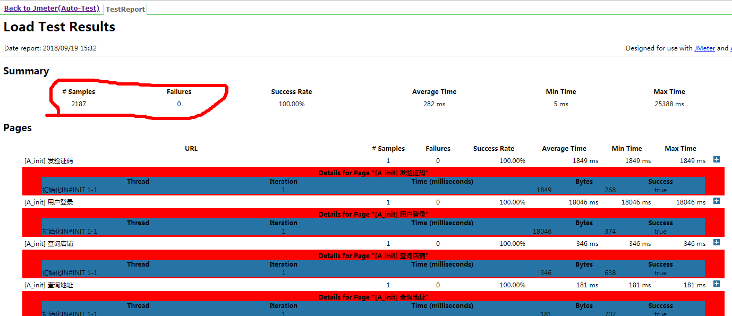This screenshot has width=732, height=316.
Task: Click the Date report 2018/09/19 15:32 text
Action: point(50,48)
